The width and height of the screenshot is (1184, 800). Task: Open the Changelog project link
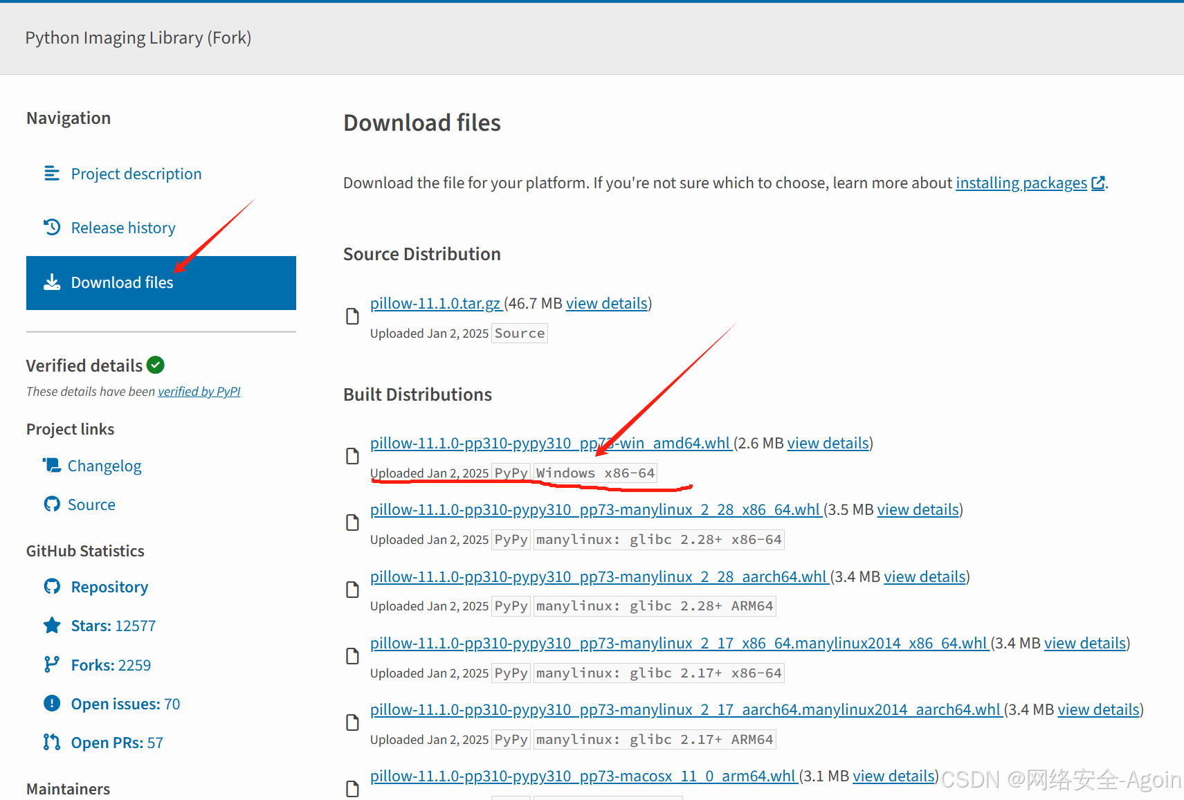coord(104,466)
